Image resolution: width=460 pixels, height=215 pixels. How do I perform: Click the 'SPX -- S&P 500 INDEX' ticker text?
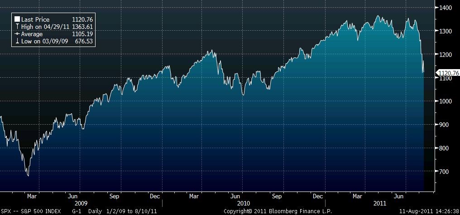(x=30, y=211)
